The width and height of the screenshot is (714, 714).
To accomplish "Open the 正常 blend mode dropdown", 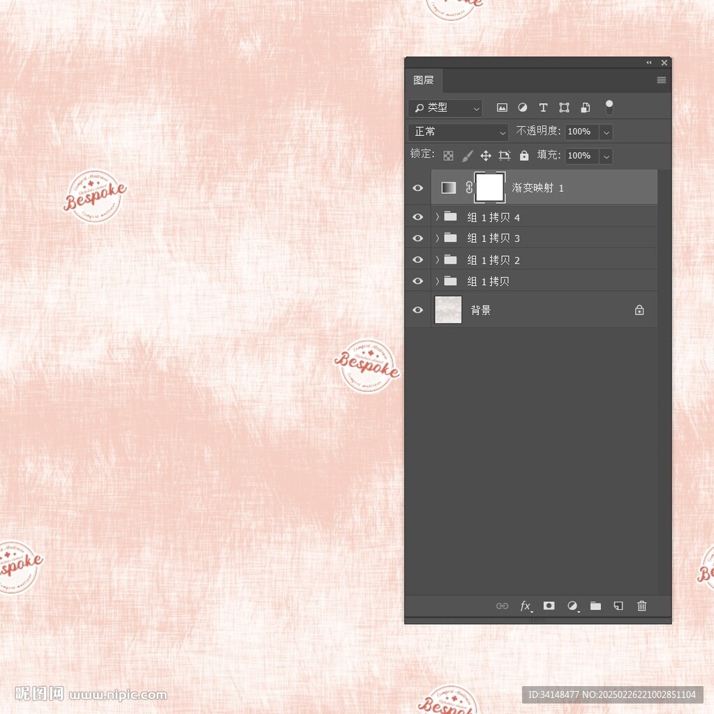I will point(459,132).
